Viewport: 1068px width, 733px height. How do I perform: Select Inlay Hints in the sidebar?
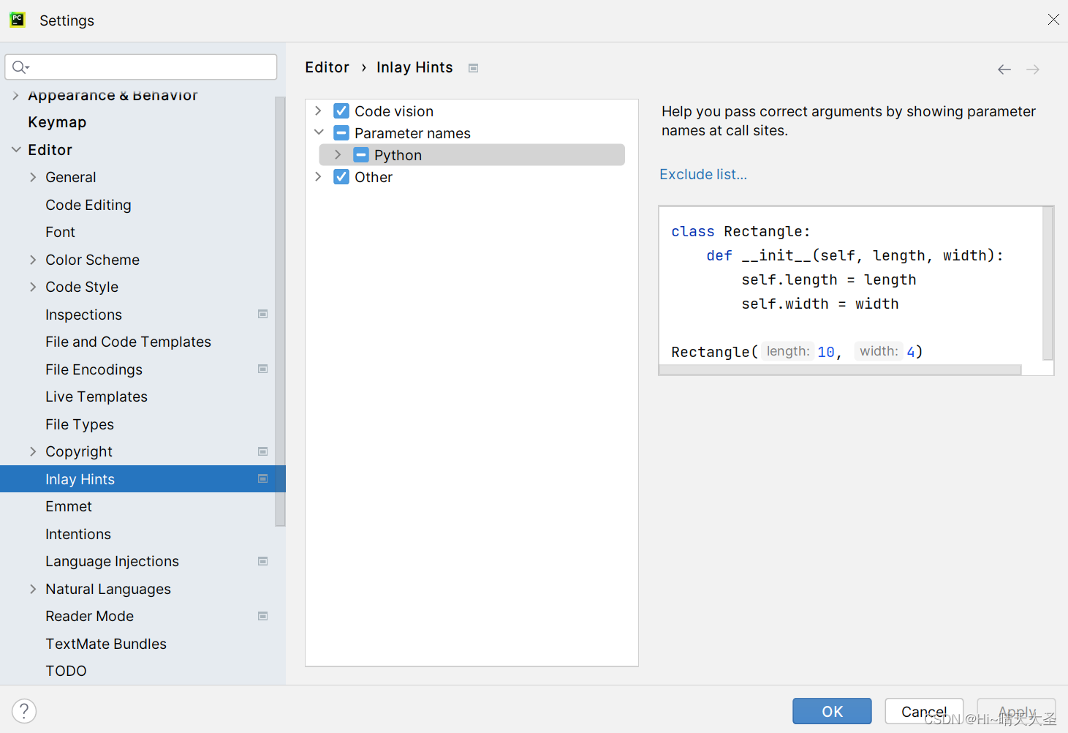pos(143,479)
